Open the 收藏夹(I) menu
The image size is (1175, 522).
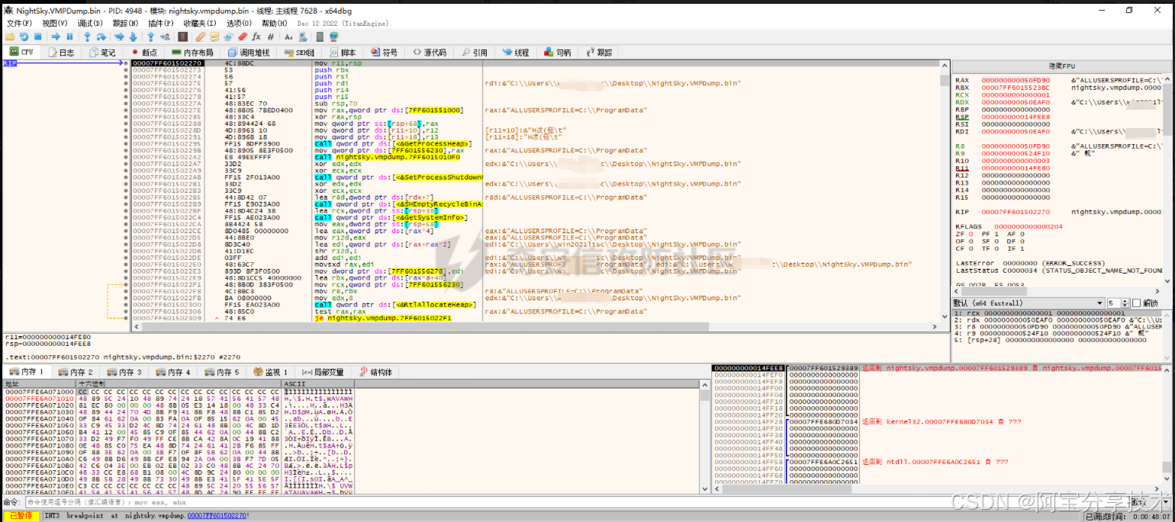click(200, 24)
